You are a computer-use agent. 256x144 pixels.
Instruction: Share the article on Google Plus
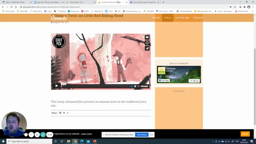64,113
